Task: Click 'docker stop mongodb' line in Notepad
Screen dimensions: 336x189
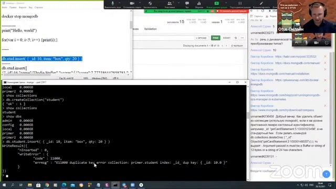Action: (20, 16)
